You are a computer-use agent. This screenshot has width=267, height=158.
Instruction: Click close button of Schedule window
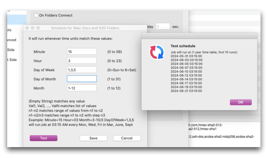[x=27, y=28]
